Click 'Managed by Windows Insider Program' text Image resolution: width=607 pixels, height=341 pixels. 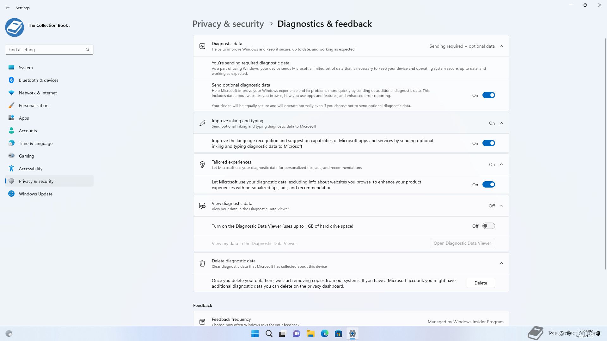coord(465,322)
